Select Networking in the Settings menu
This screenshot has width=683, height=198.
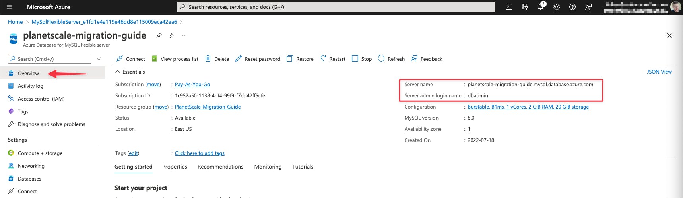(31, 166)
